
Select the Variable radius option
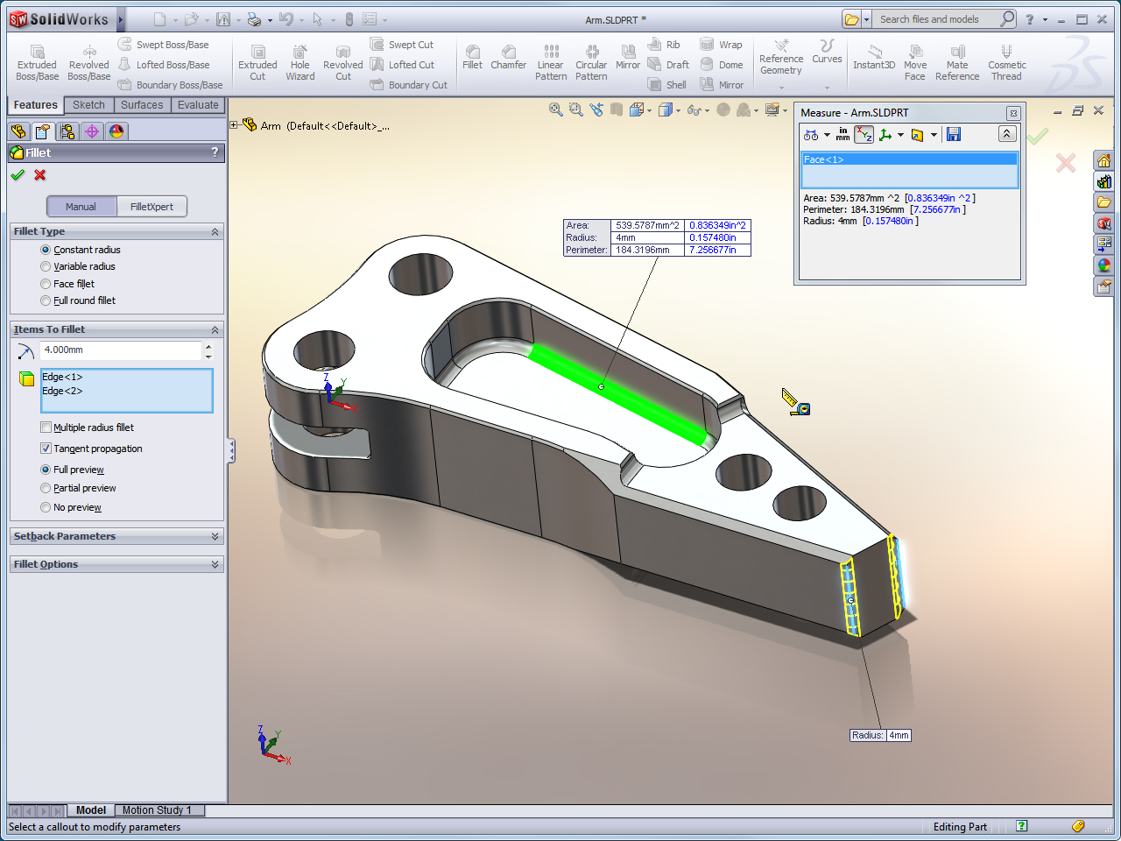(46, 266)
